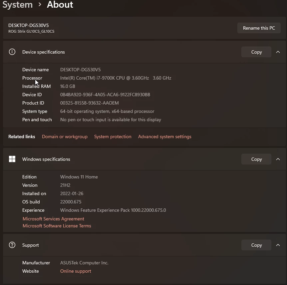
Task: Collapse the Windows specifications section chevron
Action: click(278, 159)
